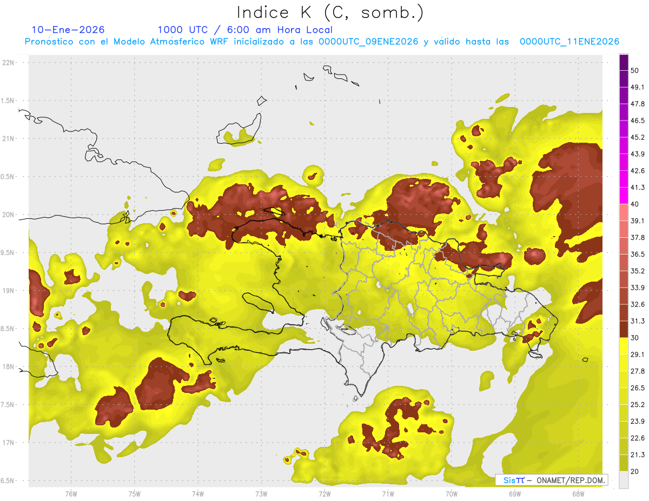Click the "Pronóstico con el Modelo Atmosférico WRF" subtitle line

(x=322, y=42)
